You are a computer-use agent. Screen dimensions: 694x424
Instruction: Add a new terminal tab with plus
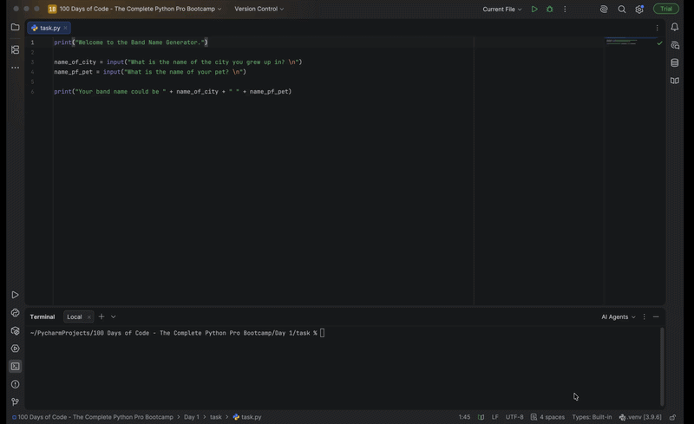tap(101, 316)
